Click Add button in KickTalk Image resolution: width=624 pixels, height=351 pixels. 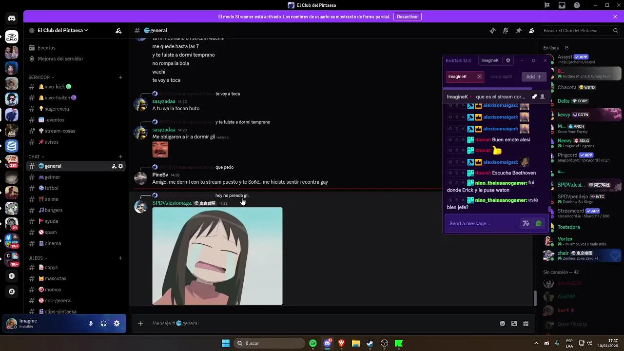pos(534,77)
